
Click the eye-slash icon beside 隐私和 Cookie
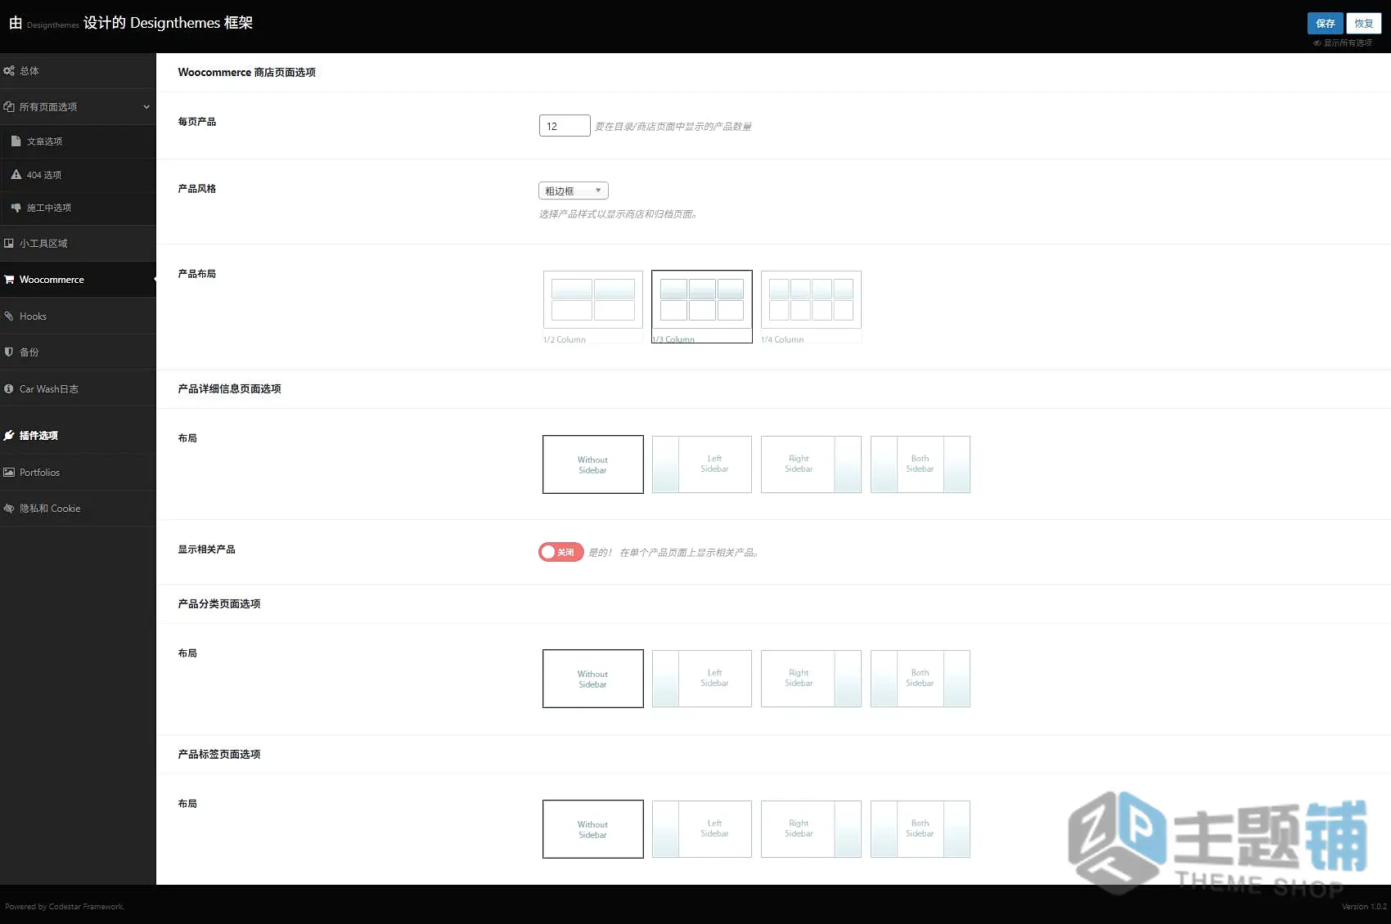9,509
